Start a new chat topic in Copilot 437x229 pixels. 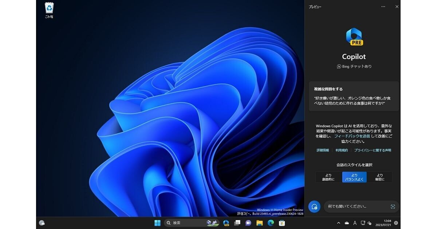[x=314, y=206]
